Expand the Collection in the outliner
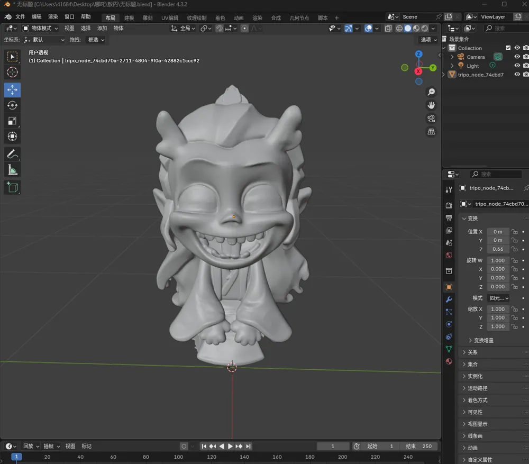Screen dimensions: 529x464 [x=444, y=48]
